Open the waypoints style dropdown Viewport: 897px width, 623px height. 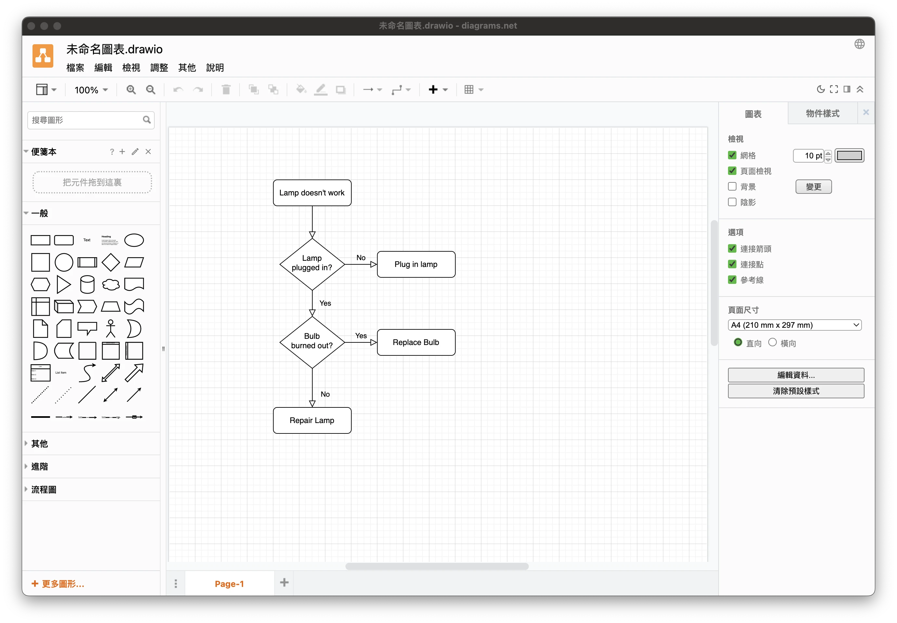[401, 90]
